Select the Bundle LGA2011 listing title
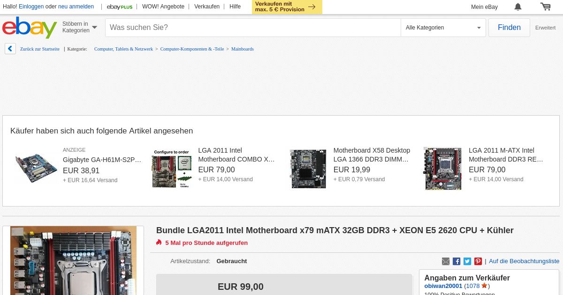The width and height of the screenshot is (563, 295). (335, 230)
